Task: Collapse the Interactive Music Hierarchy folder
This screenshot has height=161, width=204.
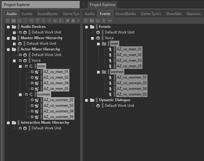Action: 8,123
